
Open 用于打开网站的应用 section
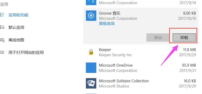tap(26, 52)
